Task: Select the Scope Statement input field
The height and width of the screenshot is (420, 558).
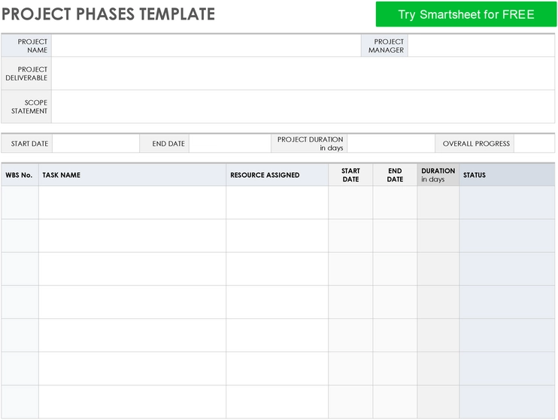Action: click(x=303, y=107)
